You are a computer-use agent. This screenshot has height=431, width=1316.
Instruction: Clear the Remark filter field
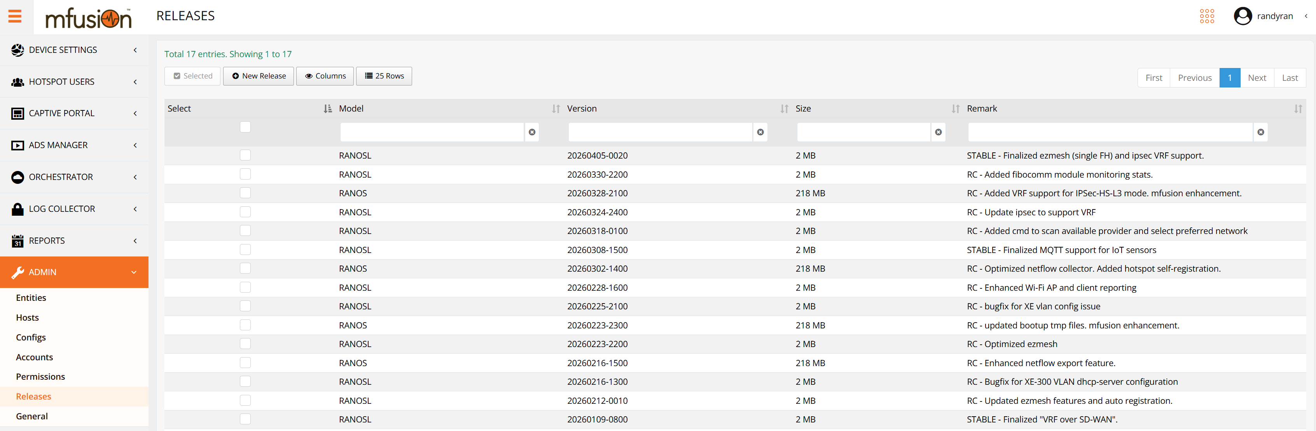[x=1260, y=132]
